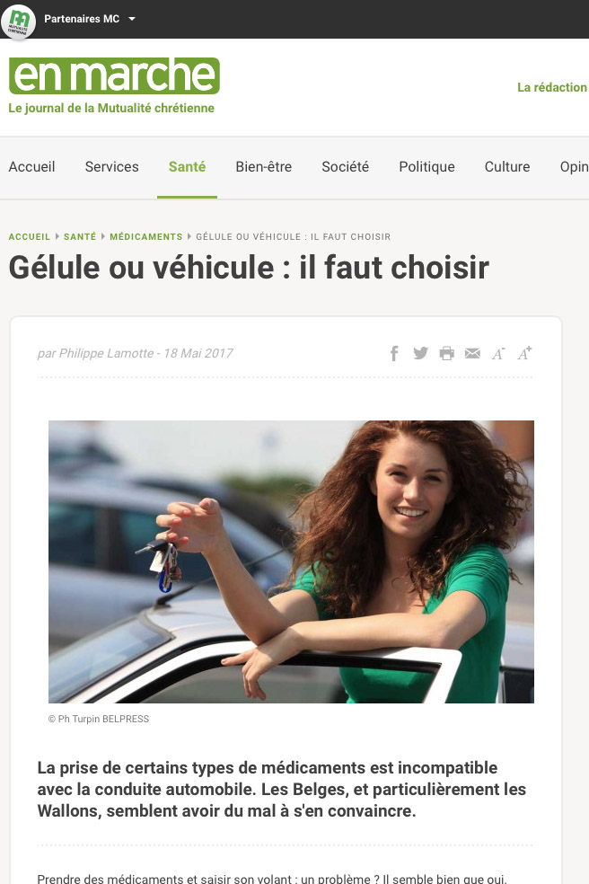Decrease font size with A- icon
589x884 pixels.
(x=498, y=353)
